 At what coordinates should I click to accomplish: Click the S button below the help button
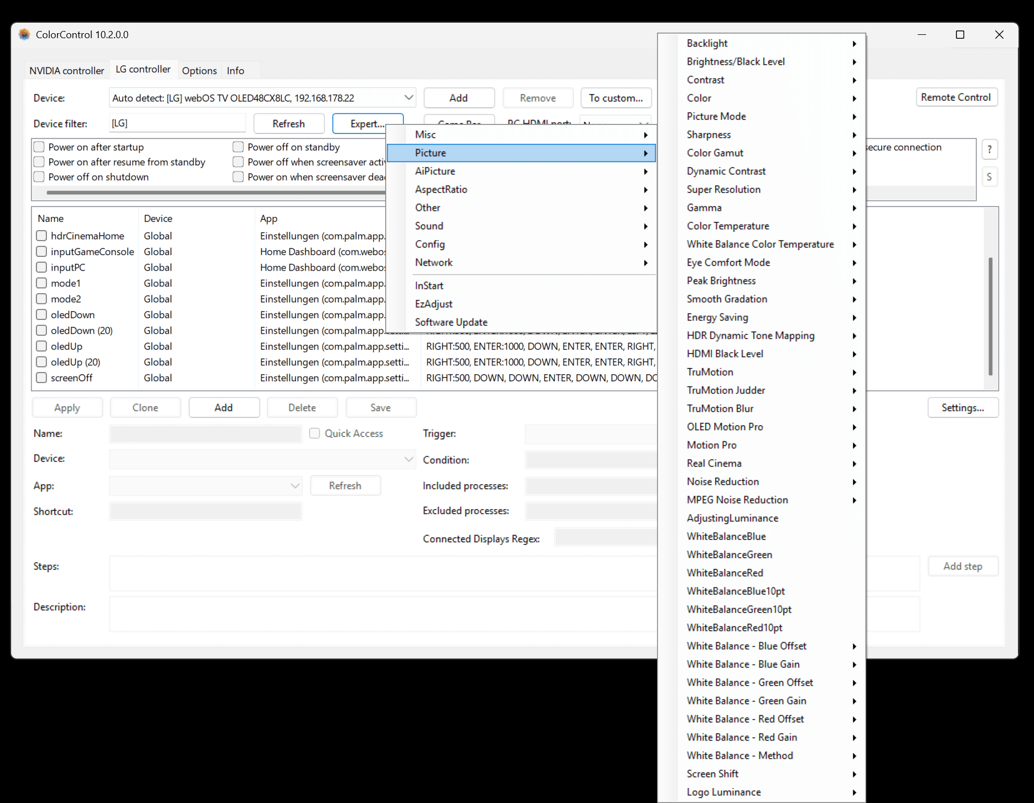point(989,177)
